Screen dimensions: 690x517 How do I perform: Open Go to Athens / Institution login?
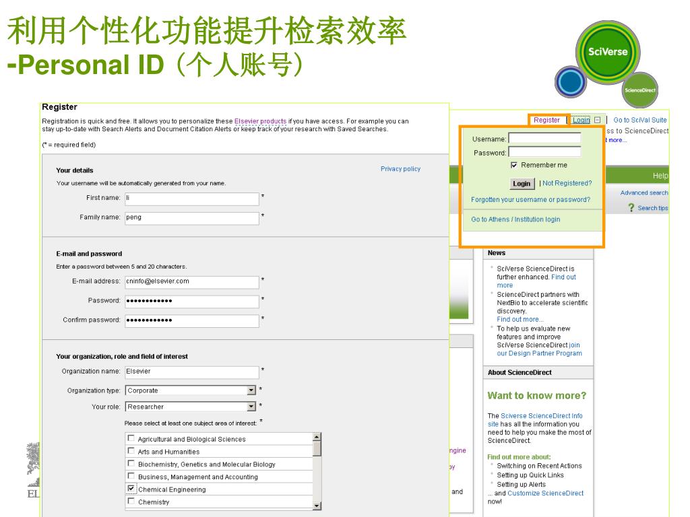pos(515,219)
